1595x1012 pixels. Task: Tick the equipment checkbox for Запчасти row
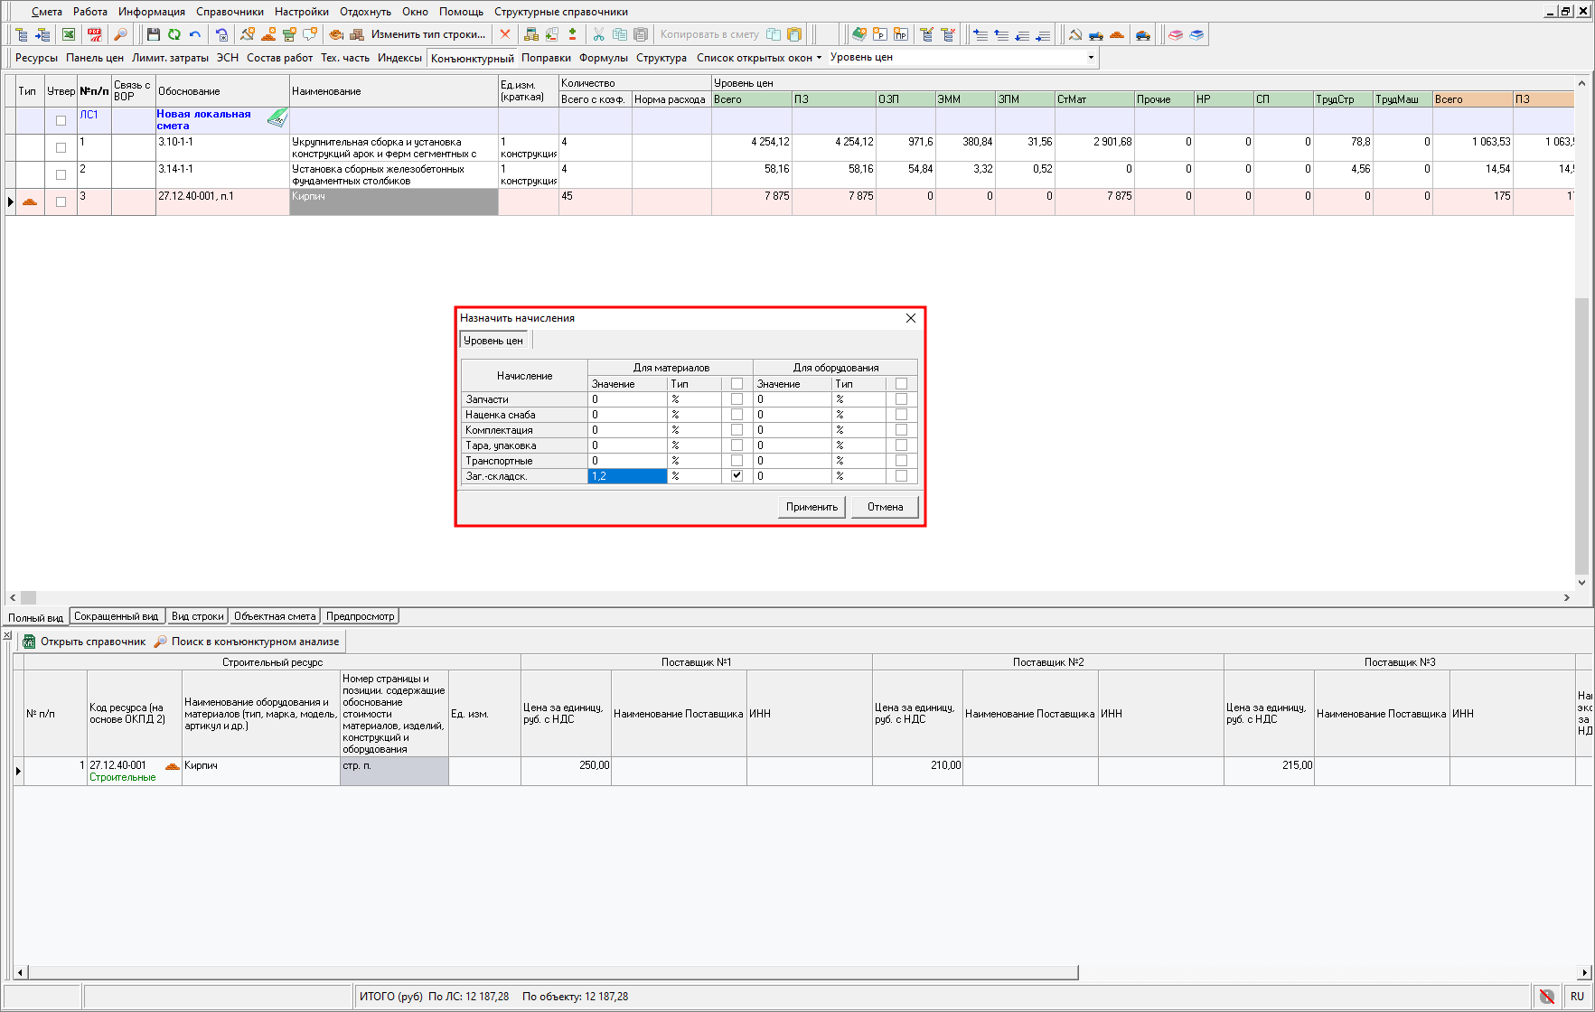pyautogui.click(x=901, y=399)
